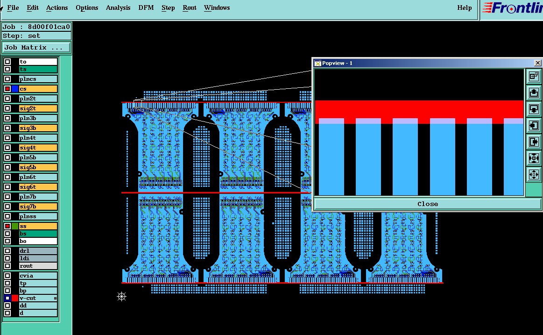Enable display of the bo layer
This screenshot has width=543, height=335.
pos(7,241)
